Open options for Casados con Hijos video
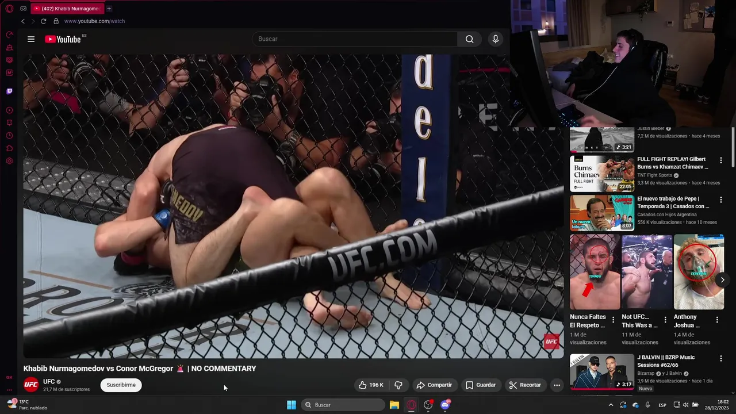The height and width of the screenshot is (414, 736). pos(721,200)
